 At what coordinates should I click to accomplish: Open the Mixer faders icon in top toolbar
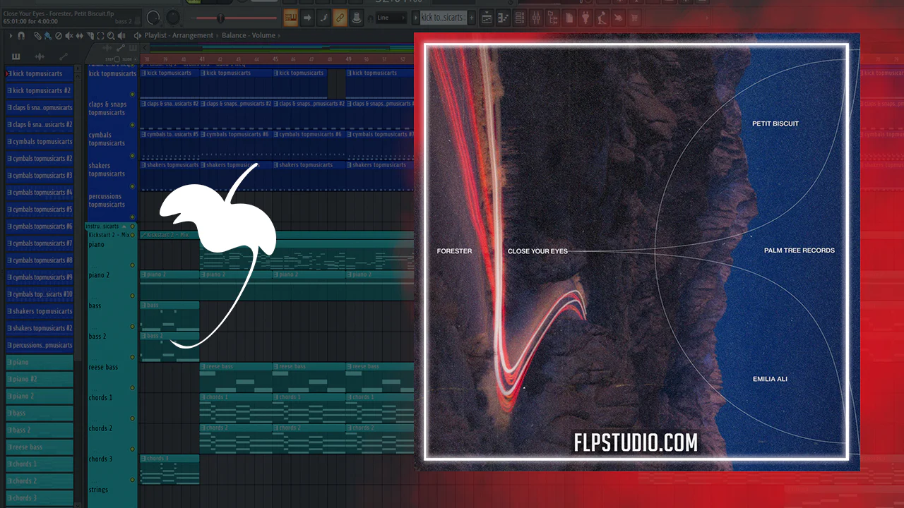pos(536,18)
